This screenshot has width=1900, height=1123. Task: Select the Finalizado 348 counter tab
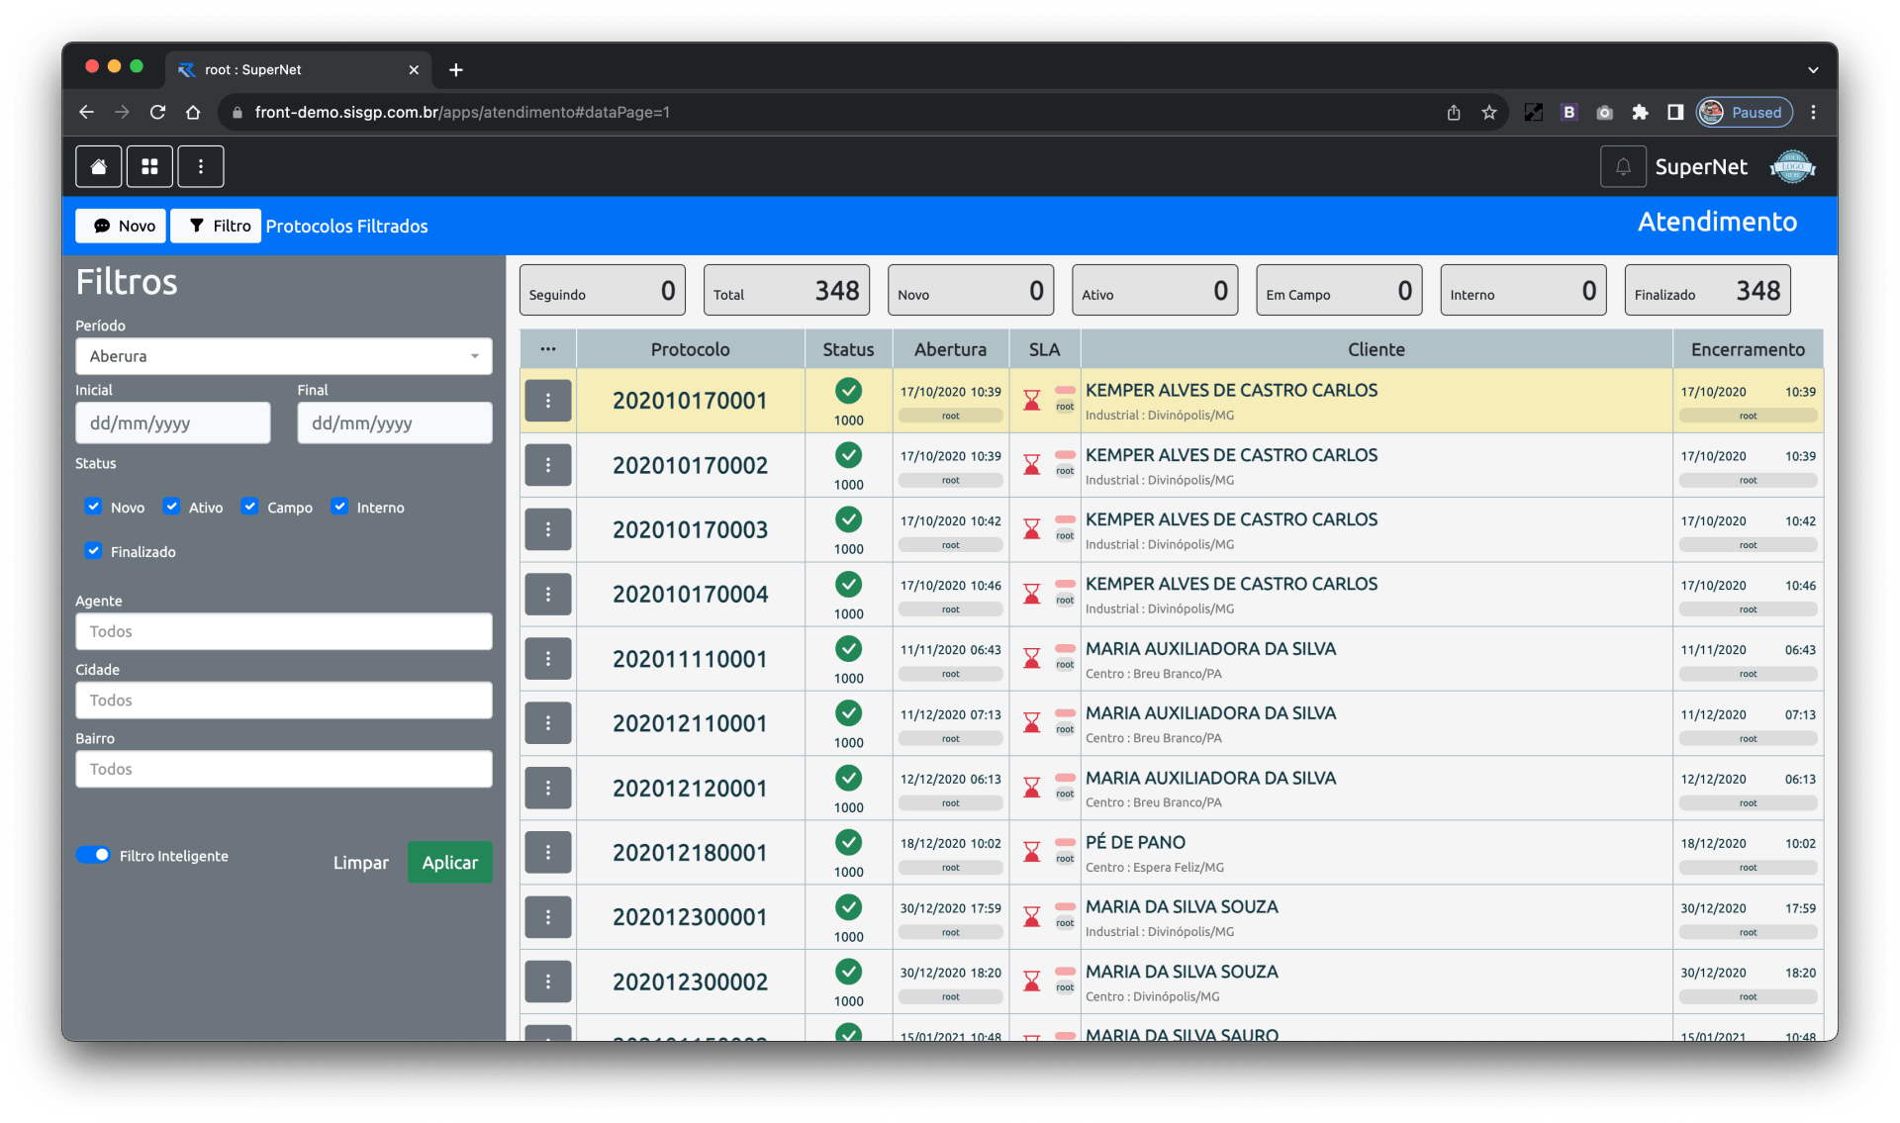(1707, 291)
